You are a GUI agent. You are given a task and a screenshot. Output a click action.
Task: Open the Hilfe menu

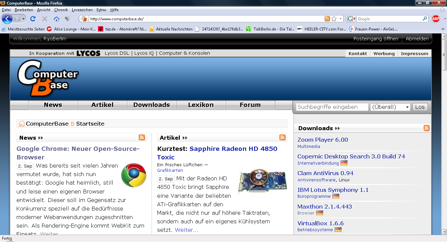pyautogui.click(x=114, y=10)
